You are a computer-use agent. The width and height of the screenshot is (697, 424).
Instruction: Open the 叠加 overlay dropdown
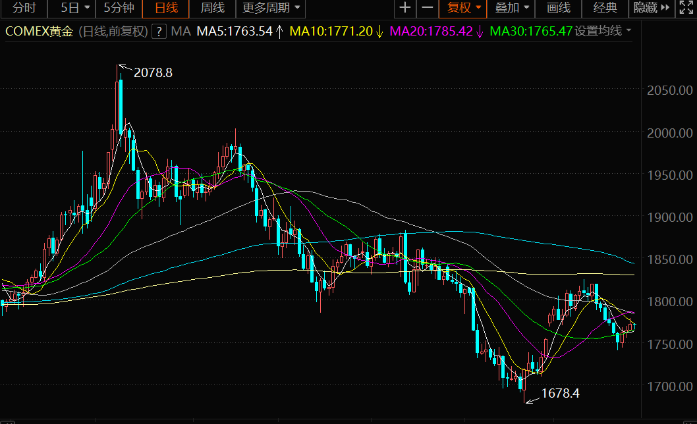511,8
